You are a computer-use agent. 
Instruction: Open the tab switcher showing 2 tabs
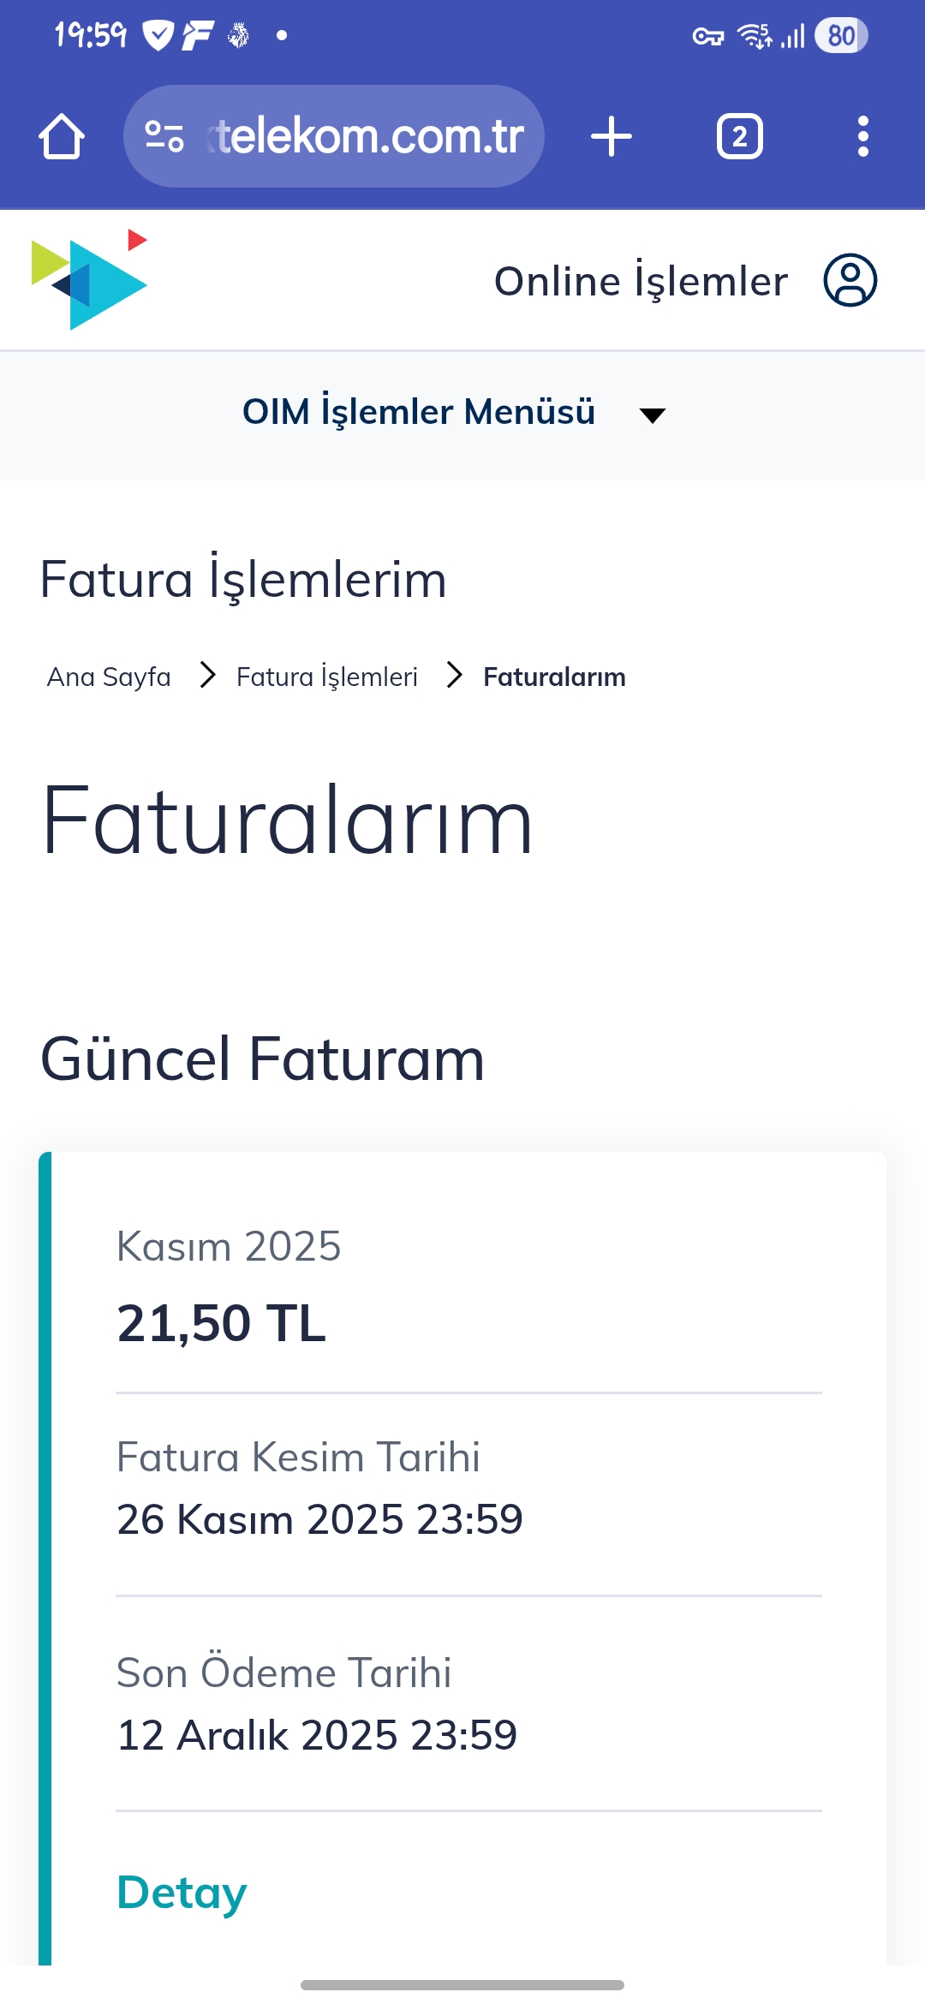tap(739, 137)
